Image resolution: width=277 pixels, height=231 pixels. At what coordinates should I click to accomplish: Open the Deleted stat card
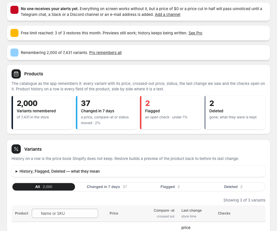click(235, 113)
